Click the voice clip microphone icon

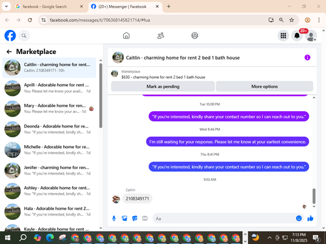pyautogui.click(x=114, y=219)
